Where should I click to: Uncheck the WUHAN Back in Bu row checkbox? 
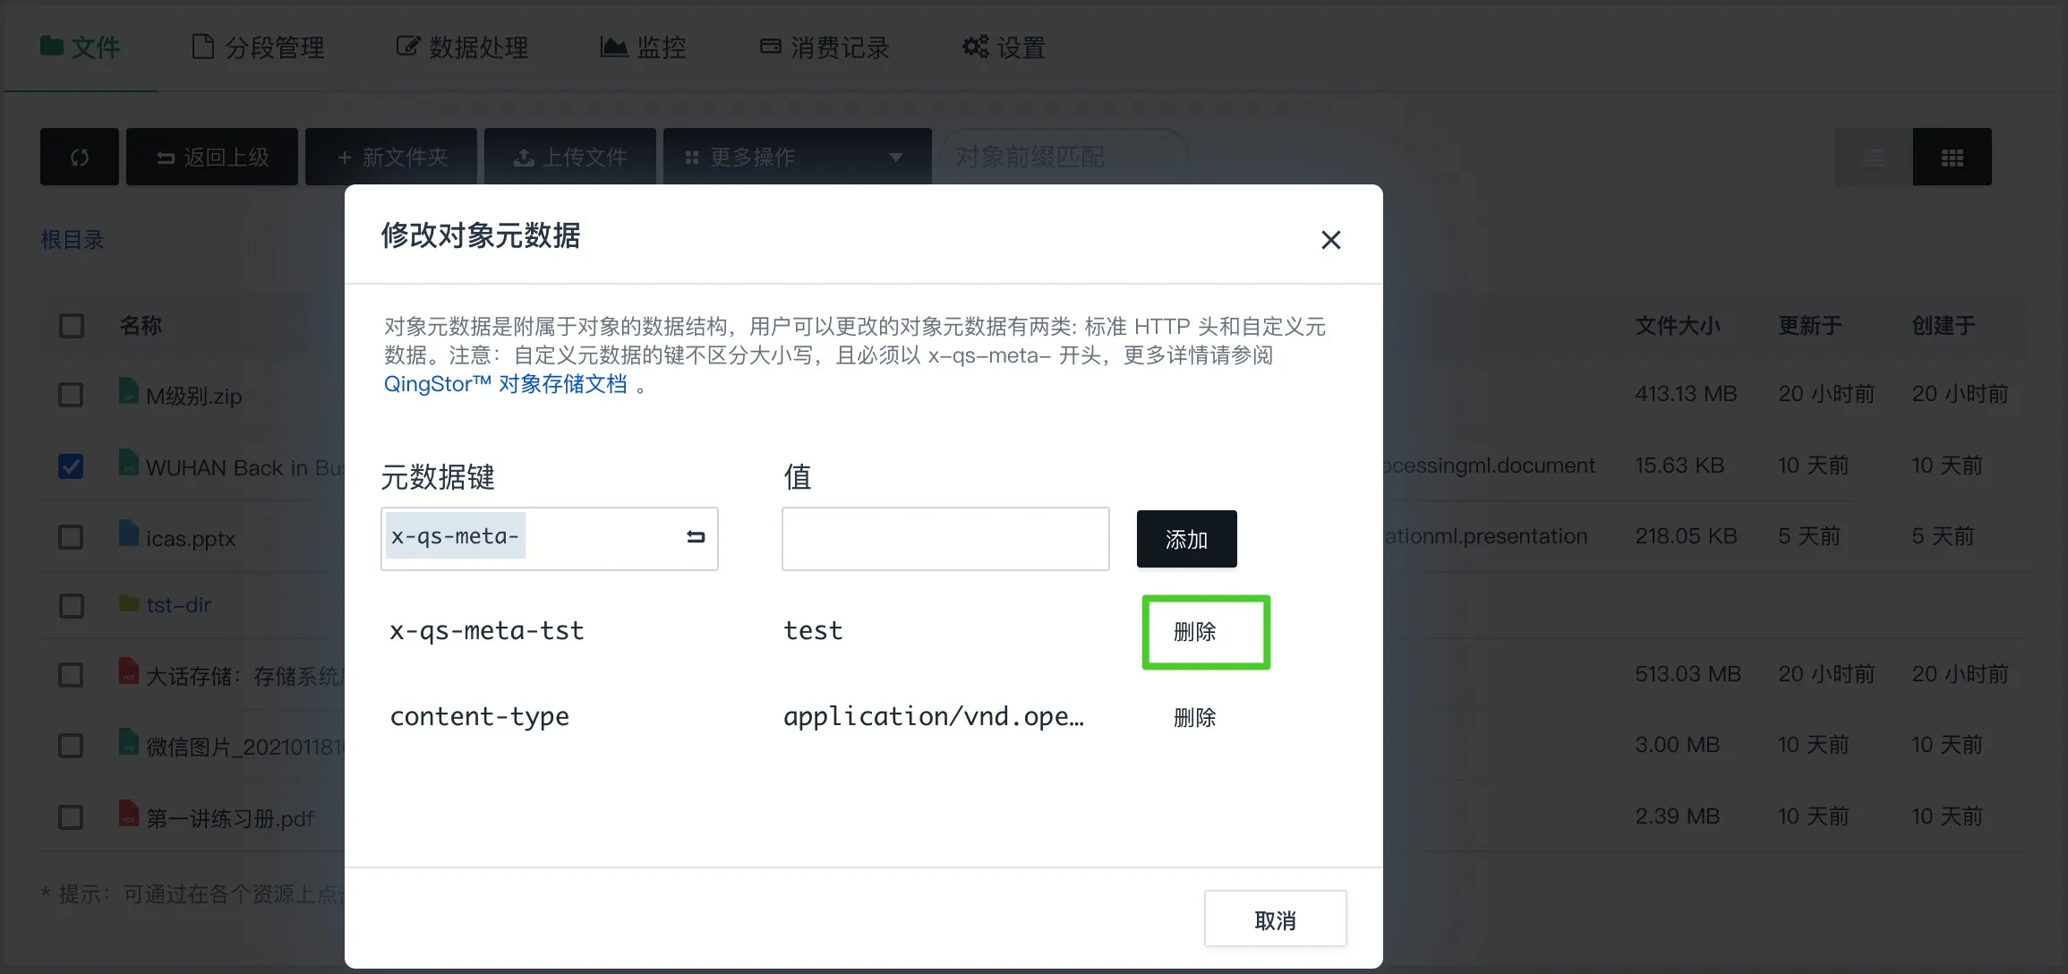(x=71, y=466)
